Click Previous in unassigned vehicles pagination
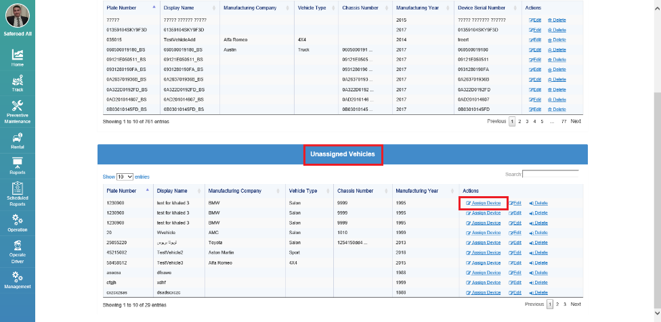Image resolution: width=661 pixels, height=322 pixels. click(534, 304)
